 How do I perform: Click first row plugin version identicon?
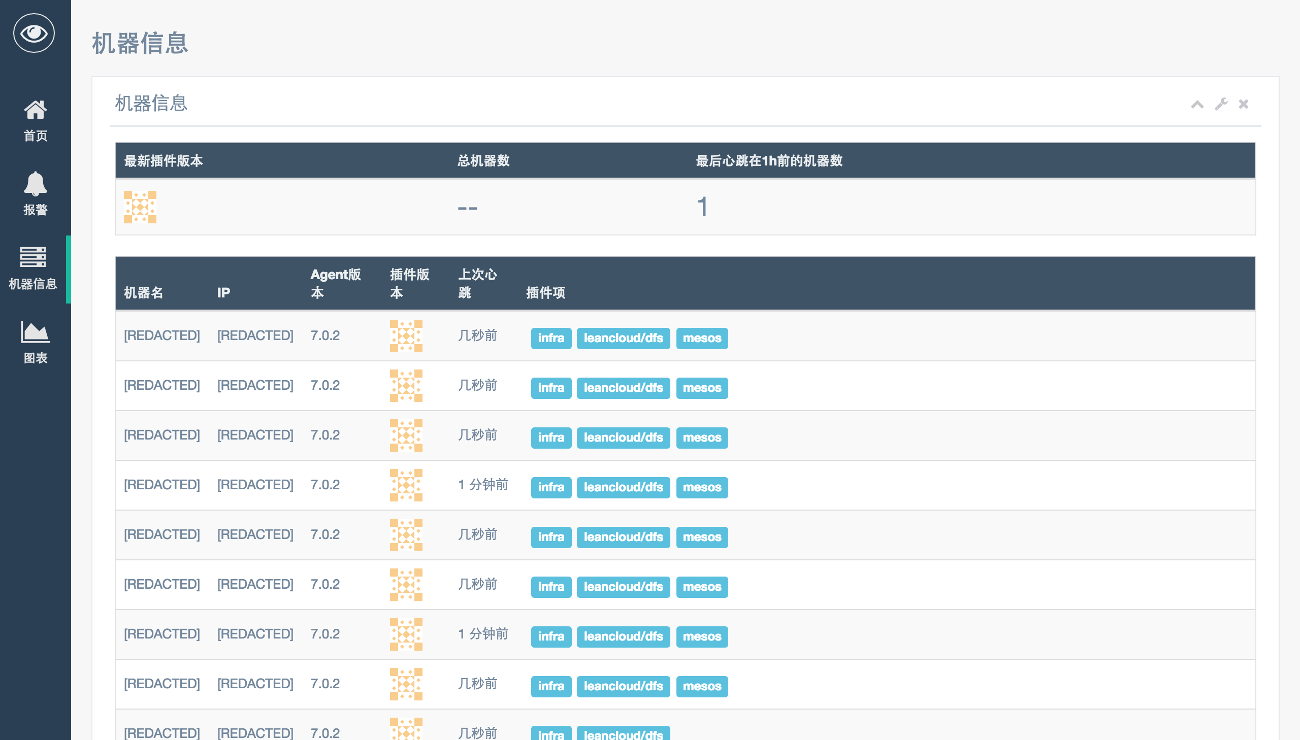click(406, 336)
